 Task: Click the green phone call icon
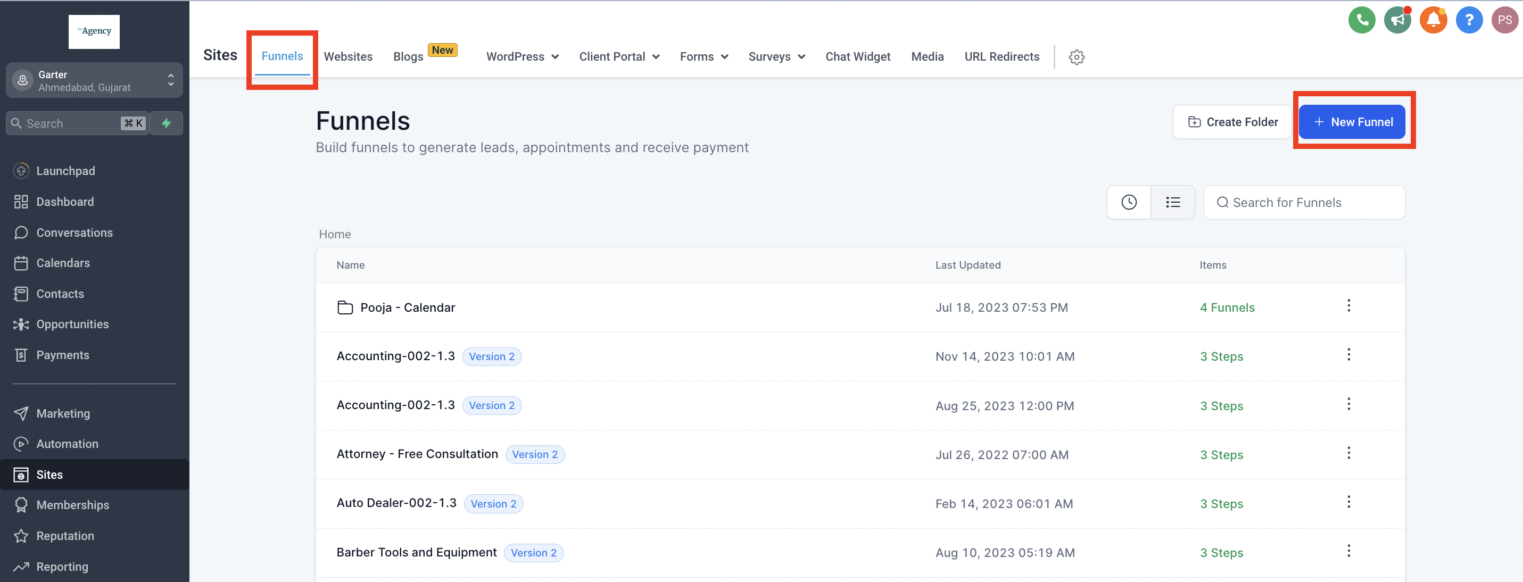click(1361, 21)
